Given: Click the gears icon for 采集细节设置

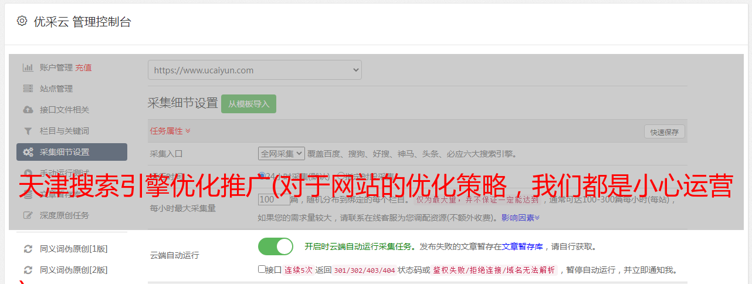Looking at the screenshot, I should coord(28,152).
